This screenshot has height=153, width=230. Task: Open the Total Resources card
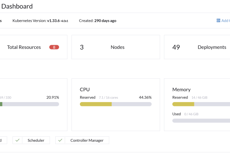click(34, 47)
